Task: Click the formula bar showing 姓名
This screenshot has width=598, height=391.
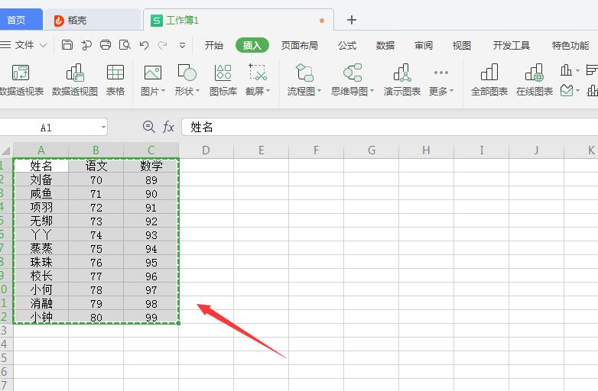Action: click(x=389, y=127)
